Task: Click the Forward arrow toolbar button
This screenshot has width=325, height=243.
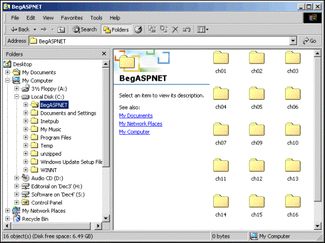Action: tap(43, 30)
